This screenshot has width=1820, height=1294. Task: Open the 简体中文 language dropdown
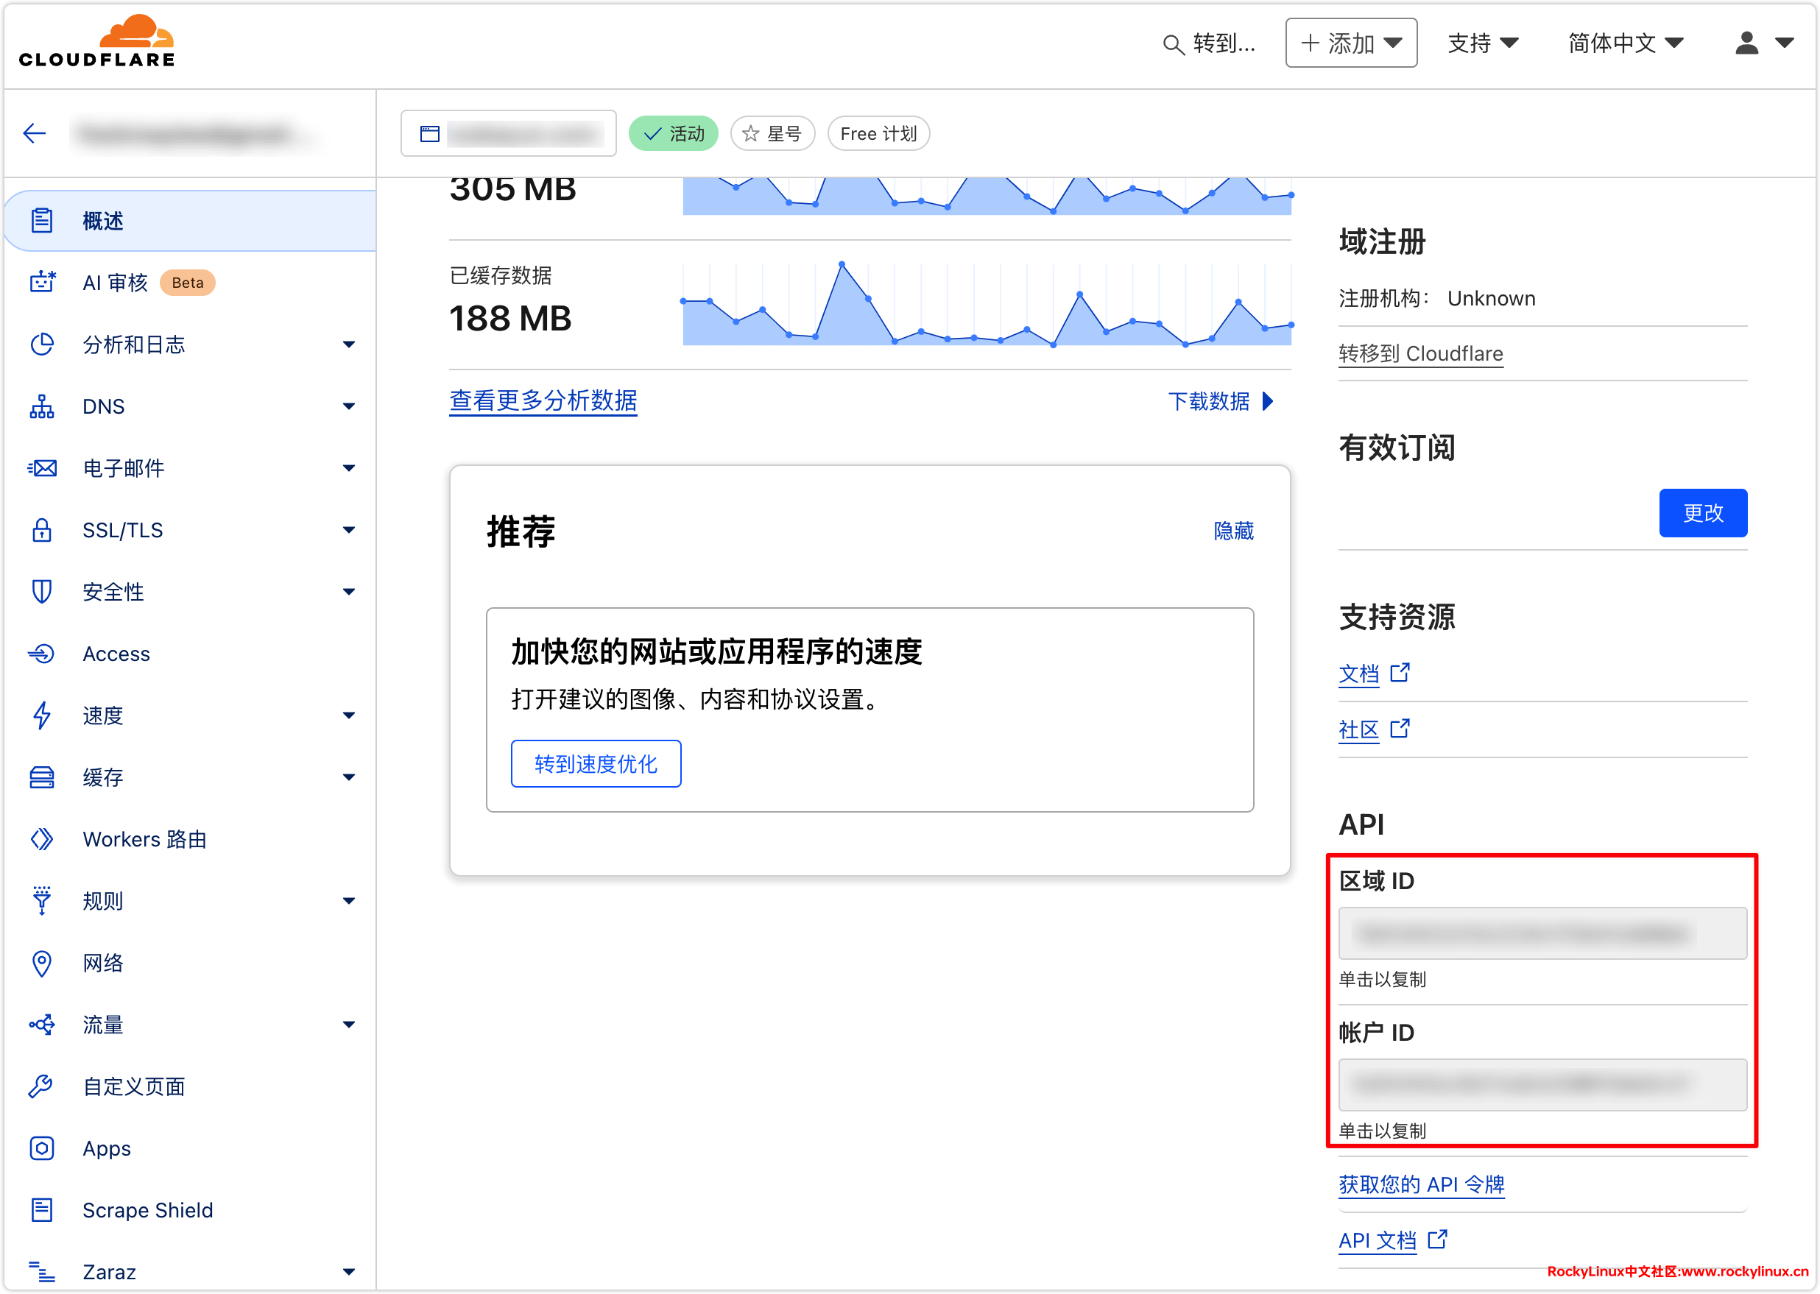1626,43
